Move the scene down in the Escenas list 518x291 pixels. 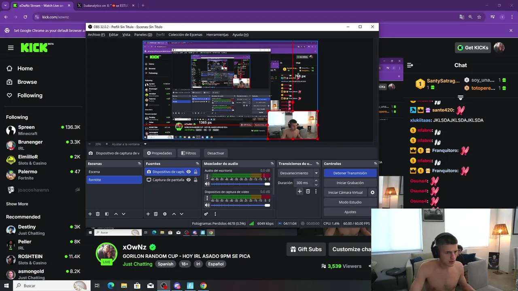[123, 214]
